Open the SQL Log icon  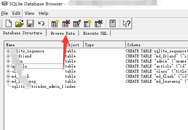coord(113,23)
